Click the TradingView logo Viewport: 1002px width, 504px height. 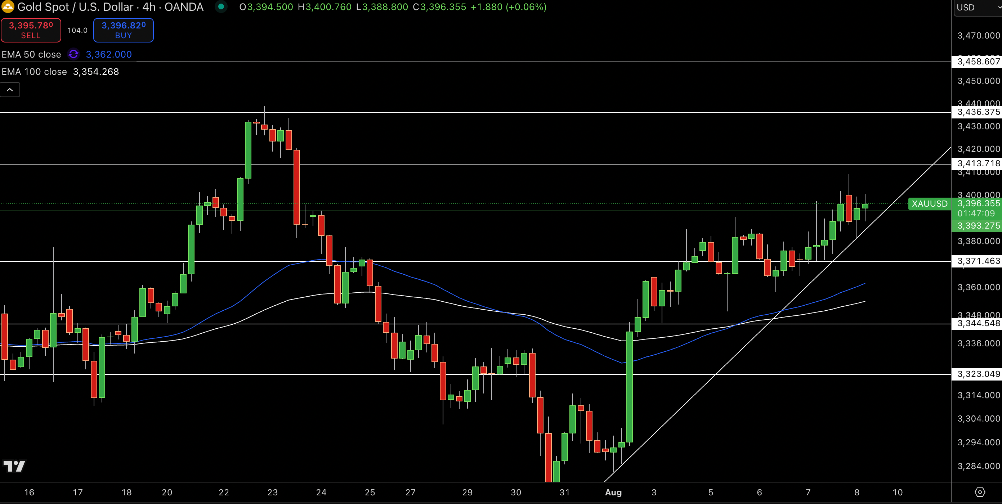(14, 466)
